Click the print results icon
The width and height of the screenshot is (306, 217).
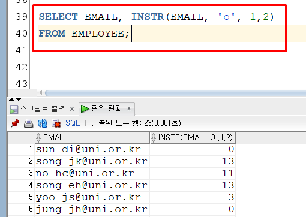(29, 123)
